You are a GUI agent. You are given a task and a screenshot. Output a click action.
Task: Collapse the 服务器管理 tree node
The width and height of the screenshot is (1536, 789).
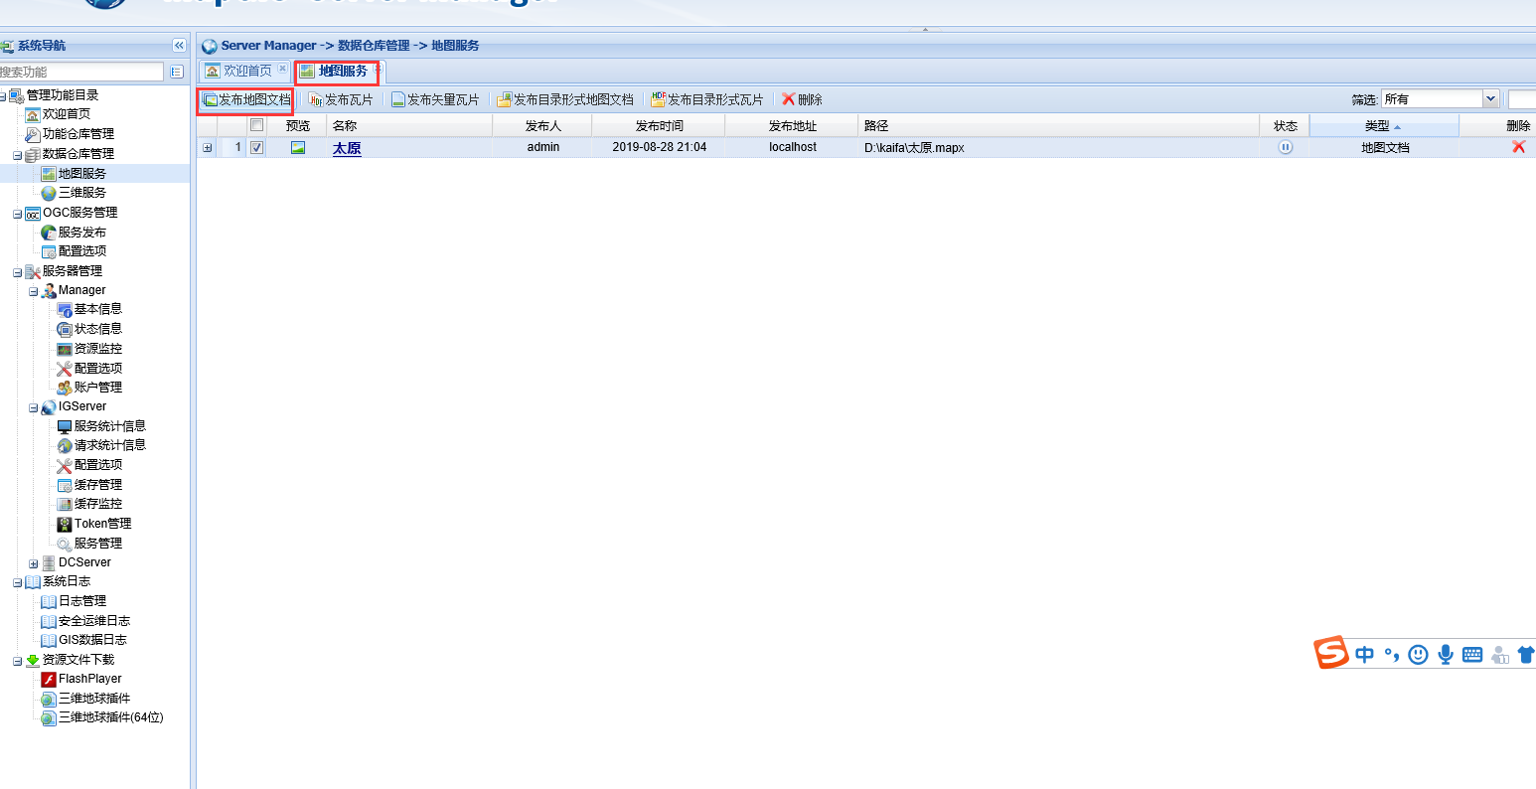tap(17, 271)
